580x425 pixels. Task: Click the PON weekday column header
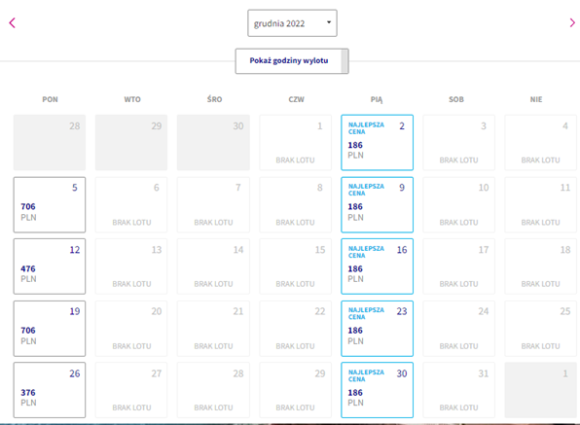click(50, 99)
